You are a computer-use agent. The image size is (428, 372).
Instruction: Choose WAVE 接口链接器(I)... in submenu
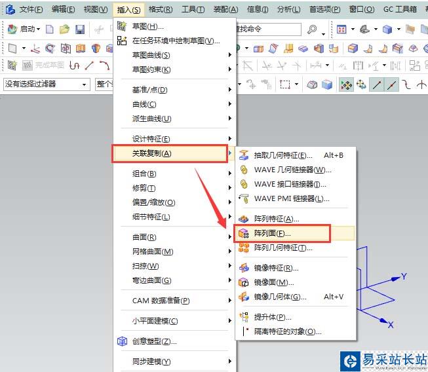click(x=296, y=185)
